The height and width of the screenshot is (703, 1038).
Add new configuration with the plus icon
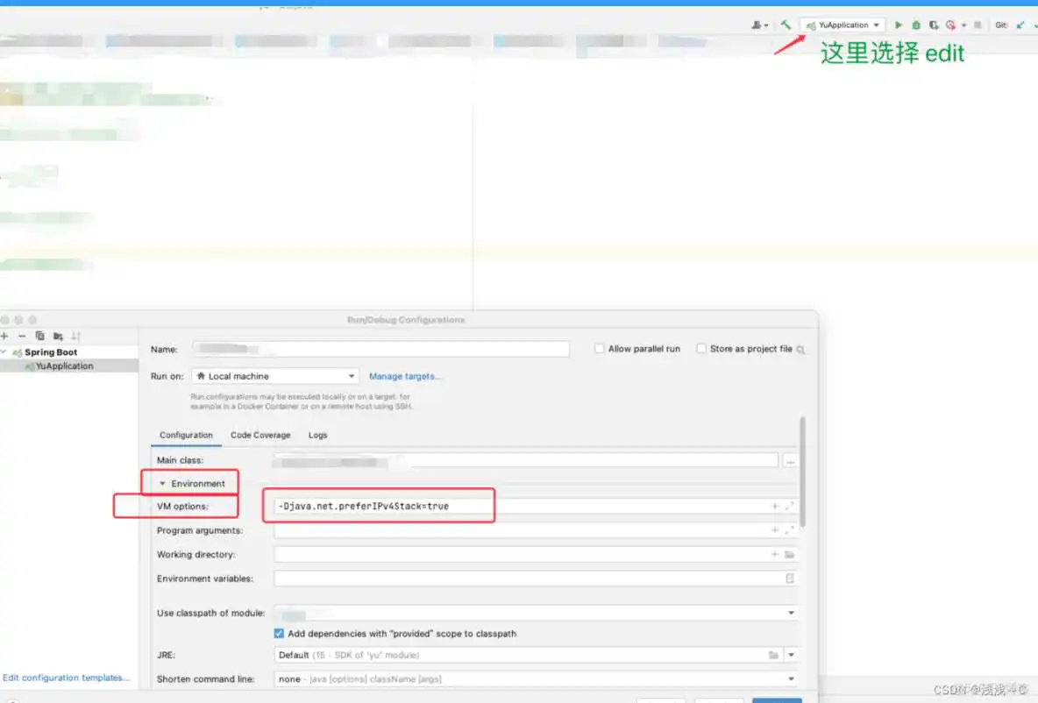point(4,337)
